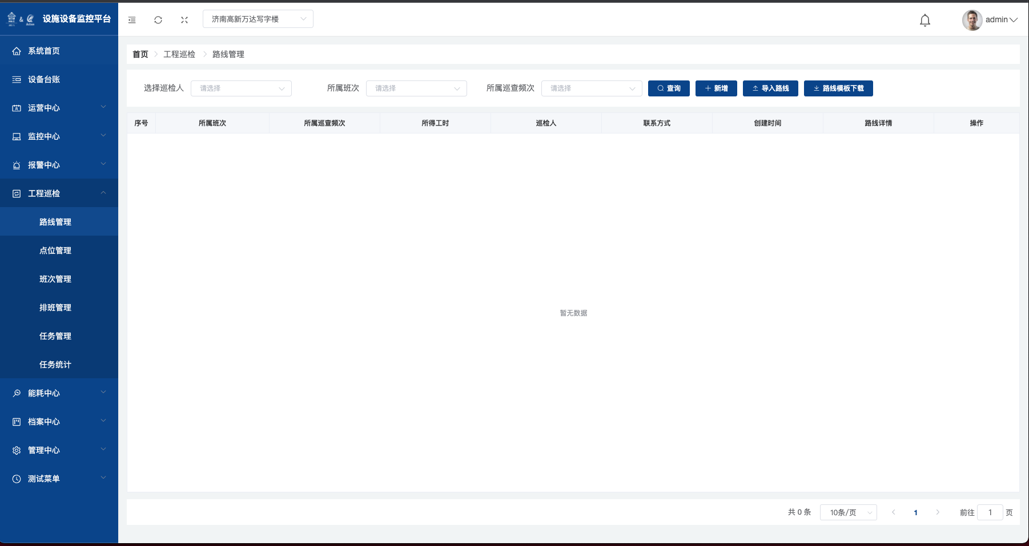
Task: Toggle fullscreen with the expand icon
Action: (x=184, y=20)
